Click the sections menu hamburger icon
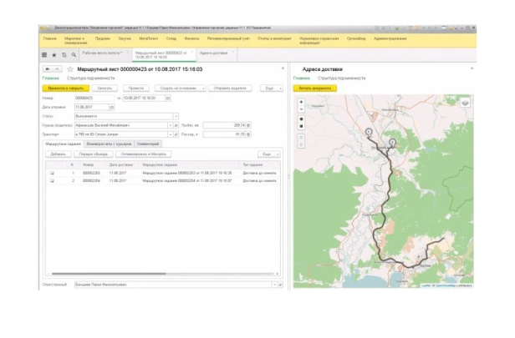The image size is (515, 338). [x=44, y=54]
